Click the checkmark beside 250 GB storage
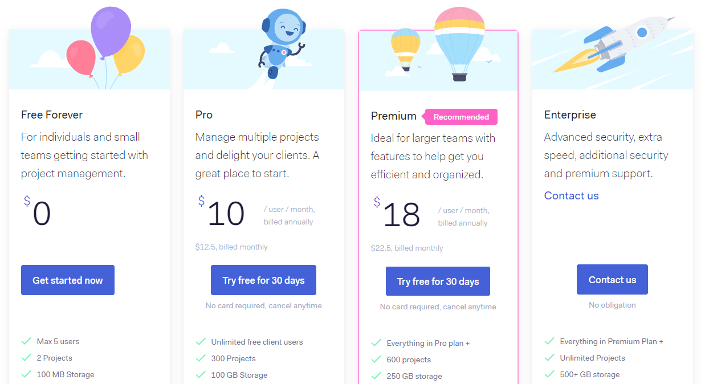The width and height of the screenshot is (705, 384). pyautogui.click(x=376, y=376)
